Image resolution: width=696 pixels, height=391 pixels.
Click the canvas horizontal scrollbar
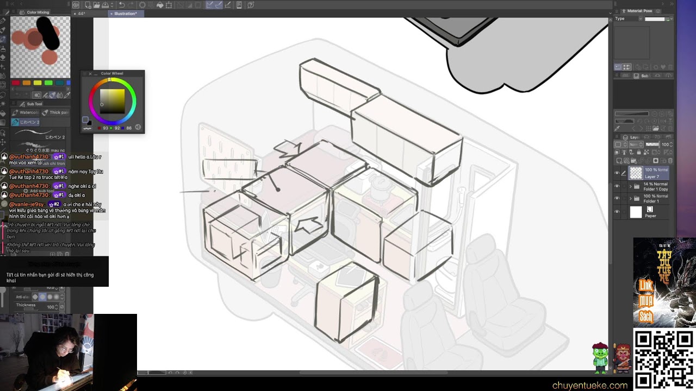point(374,373)
